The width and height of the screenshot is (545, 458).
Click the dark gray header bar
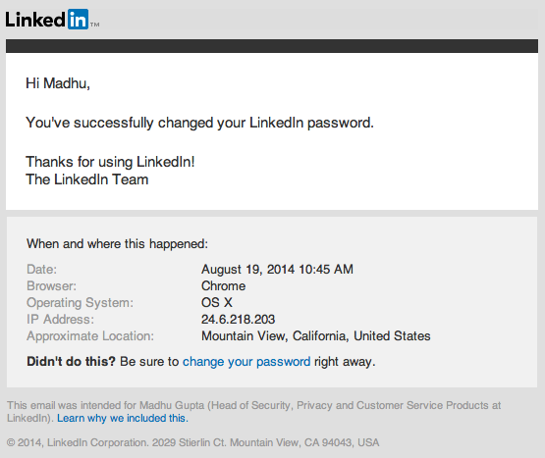click(272, 46)
